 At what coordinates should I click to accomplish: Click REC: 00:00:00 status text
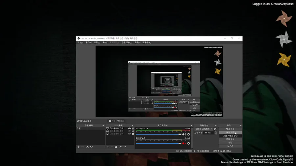203,151
